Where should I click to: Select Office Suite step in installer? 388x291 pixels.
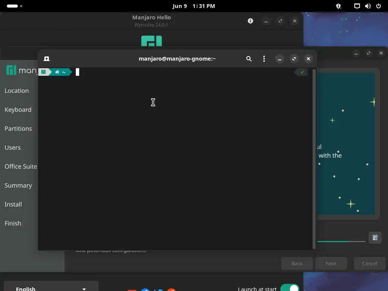tap(21, 167)
